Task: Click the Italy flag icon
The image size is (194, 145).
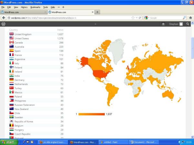Action: 12,63
